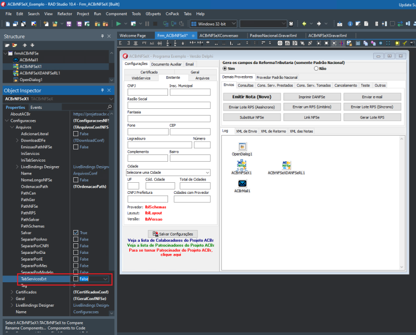Image resolution: width=416 pixels, height=335 pixels.
Task: Click the lock controls icon in the designer toolbar
Action: coord(349,43)
